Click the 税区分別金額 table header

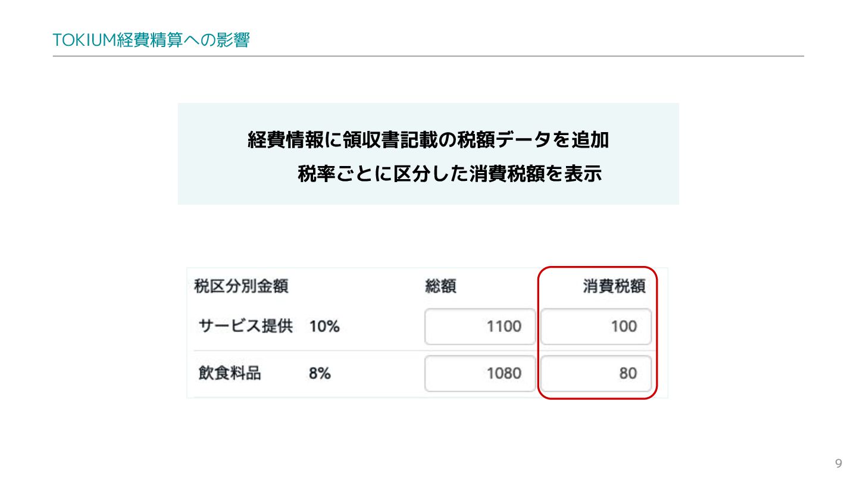click(241, 287)
